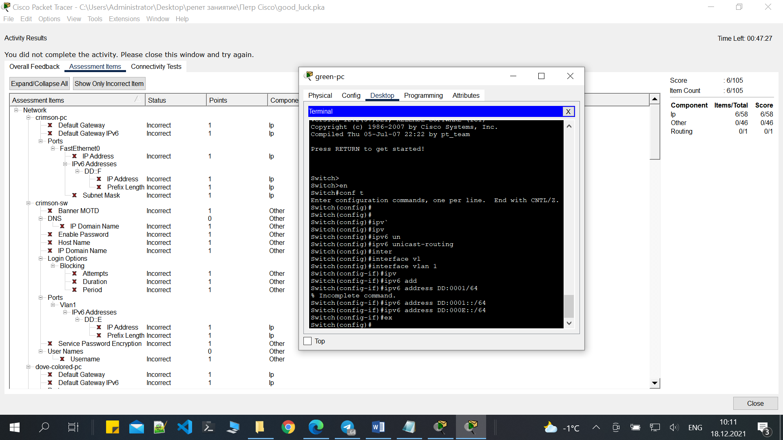The image size is (783, 440).
Task: Click the red X beside Banner MOTD
Action: 50,211
